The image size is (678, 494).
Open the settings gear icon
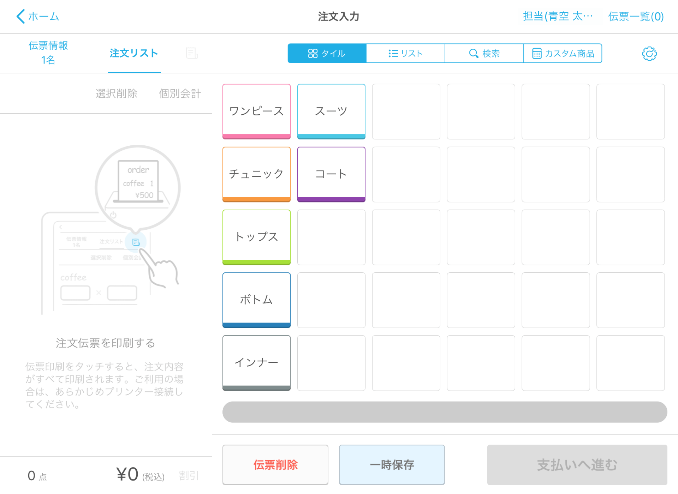pos(649,54)
